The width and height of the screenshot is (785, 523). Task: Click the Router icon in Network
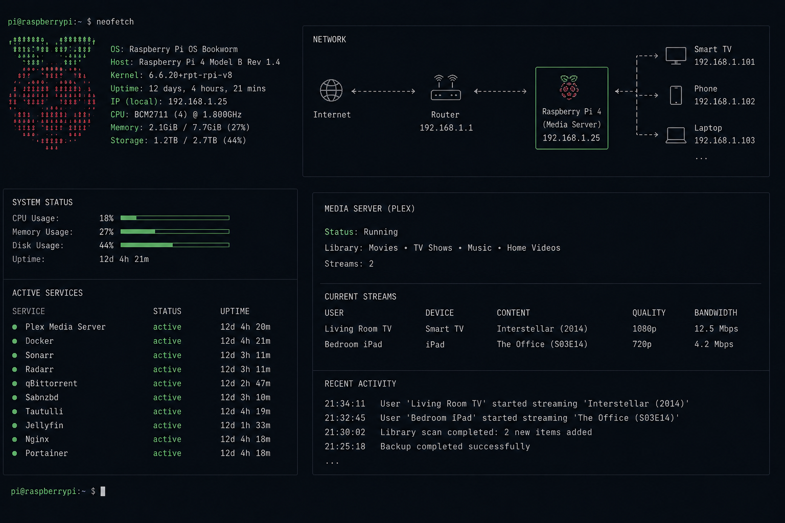click(446, 87)
